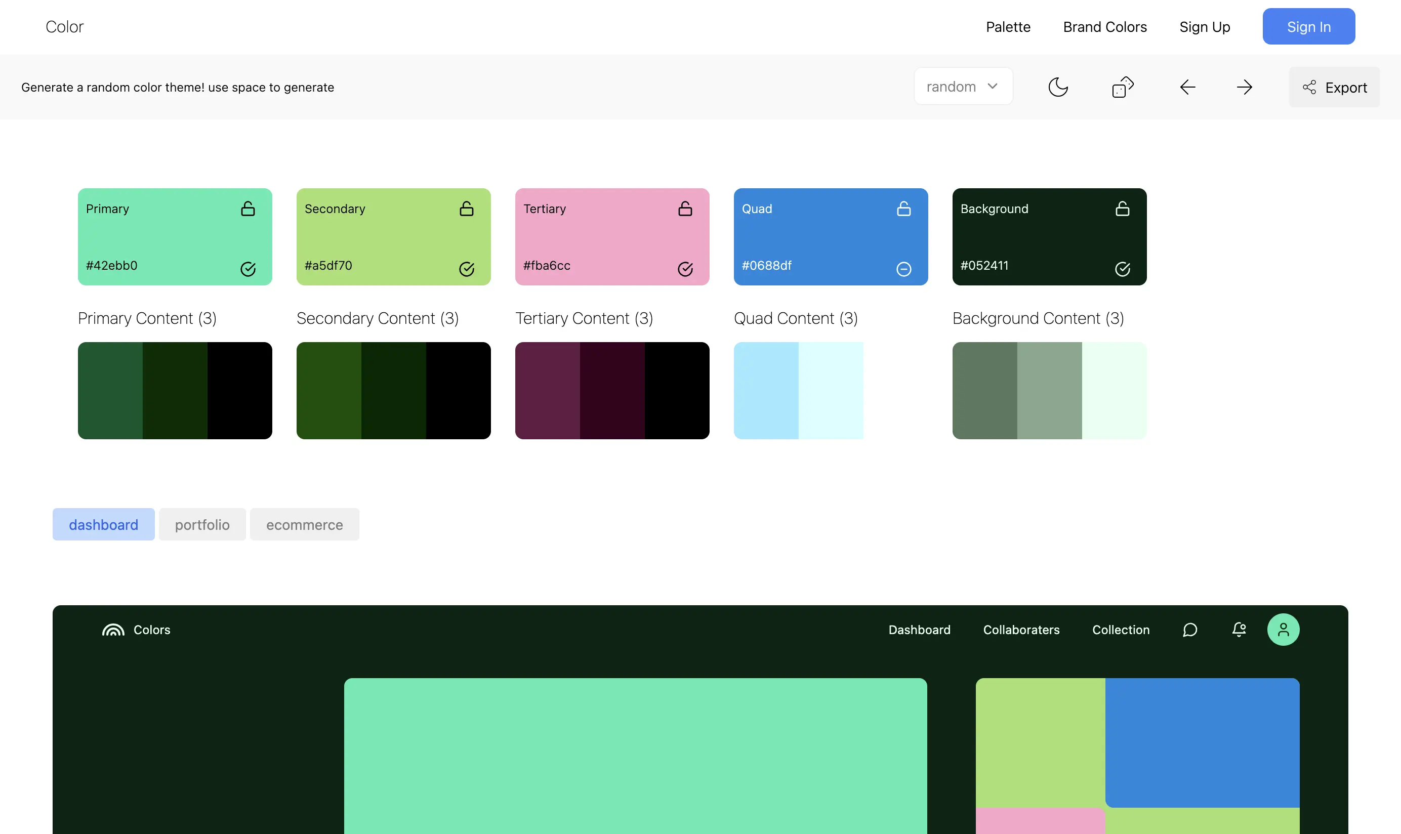This screenshot has width=1401, height=834.
Task: Open the random mode dropdown
Action: coord(963,87)
